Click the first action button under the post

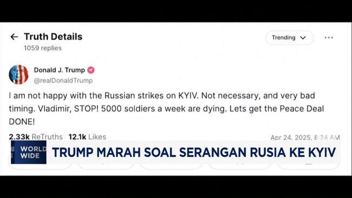[40, 167]
